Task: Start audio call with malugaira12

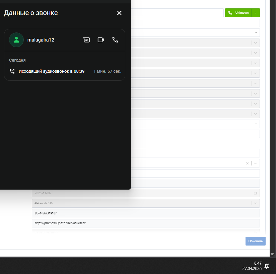Action: (115, 40)
